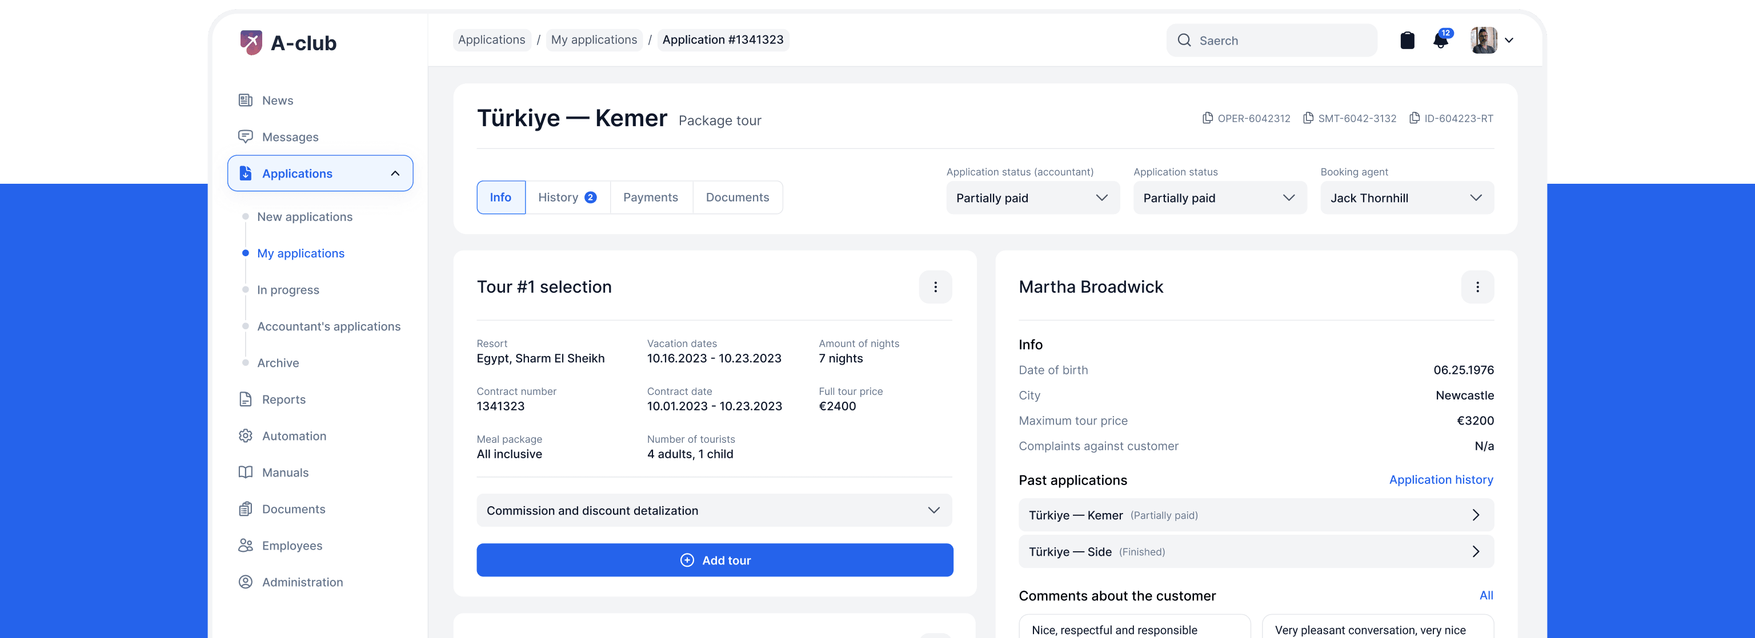This screenshot has width=1755, height=638.
Task: Click the plus icon on Add tour
Action: (x=687, y=560)
